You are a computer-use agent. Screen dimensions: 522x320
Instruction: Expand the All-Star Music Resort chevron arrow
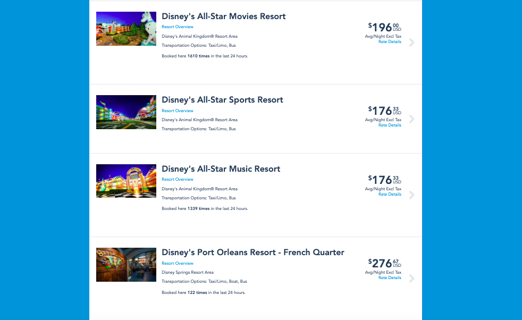pyautogui.click(x=411, y=195)
